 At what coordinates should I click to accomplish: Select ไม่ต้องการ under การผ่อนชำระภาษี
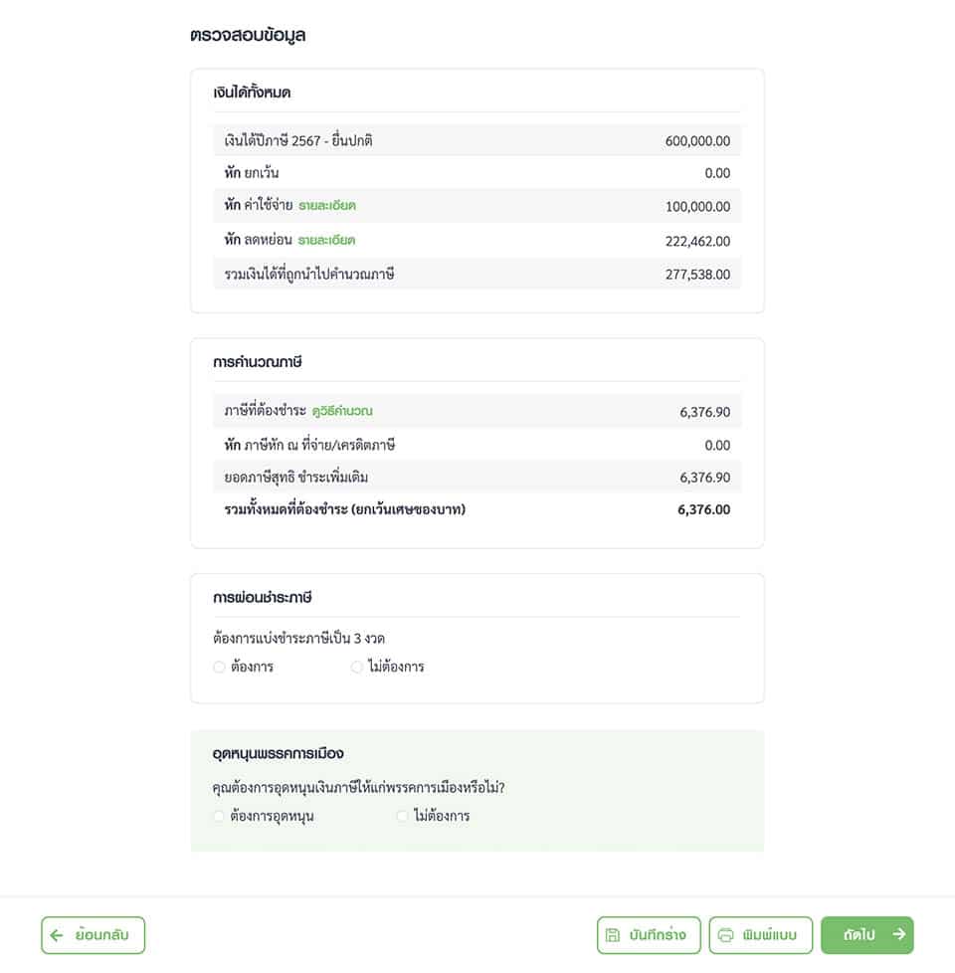[357, 668]
